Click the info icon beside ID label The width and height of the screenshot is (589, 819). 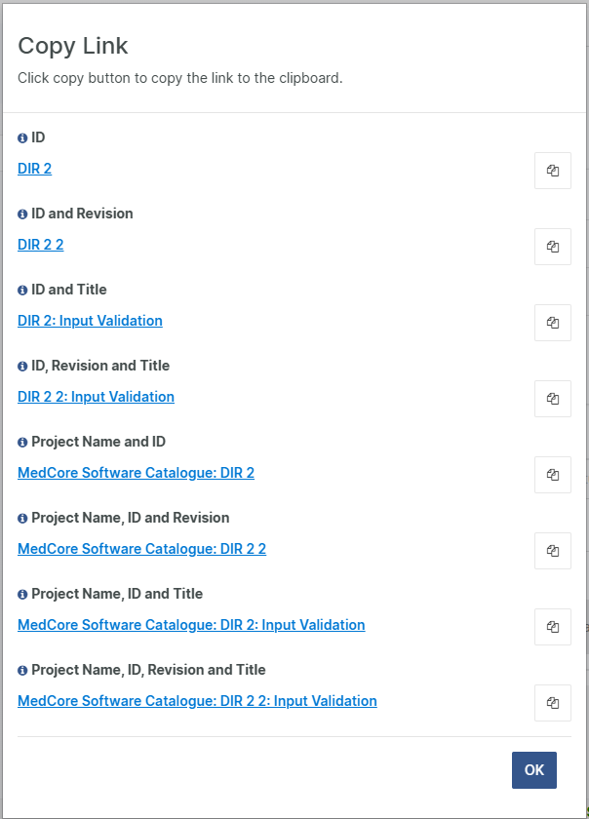[22, 138]
